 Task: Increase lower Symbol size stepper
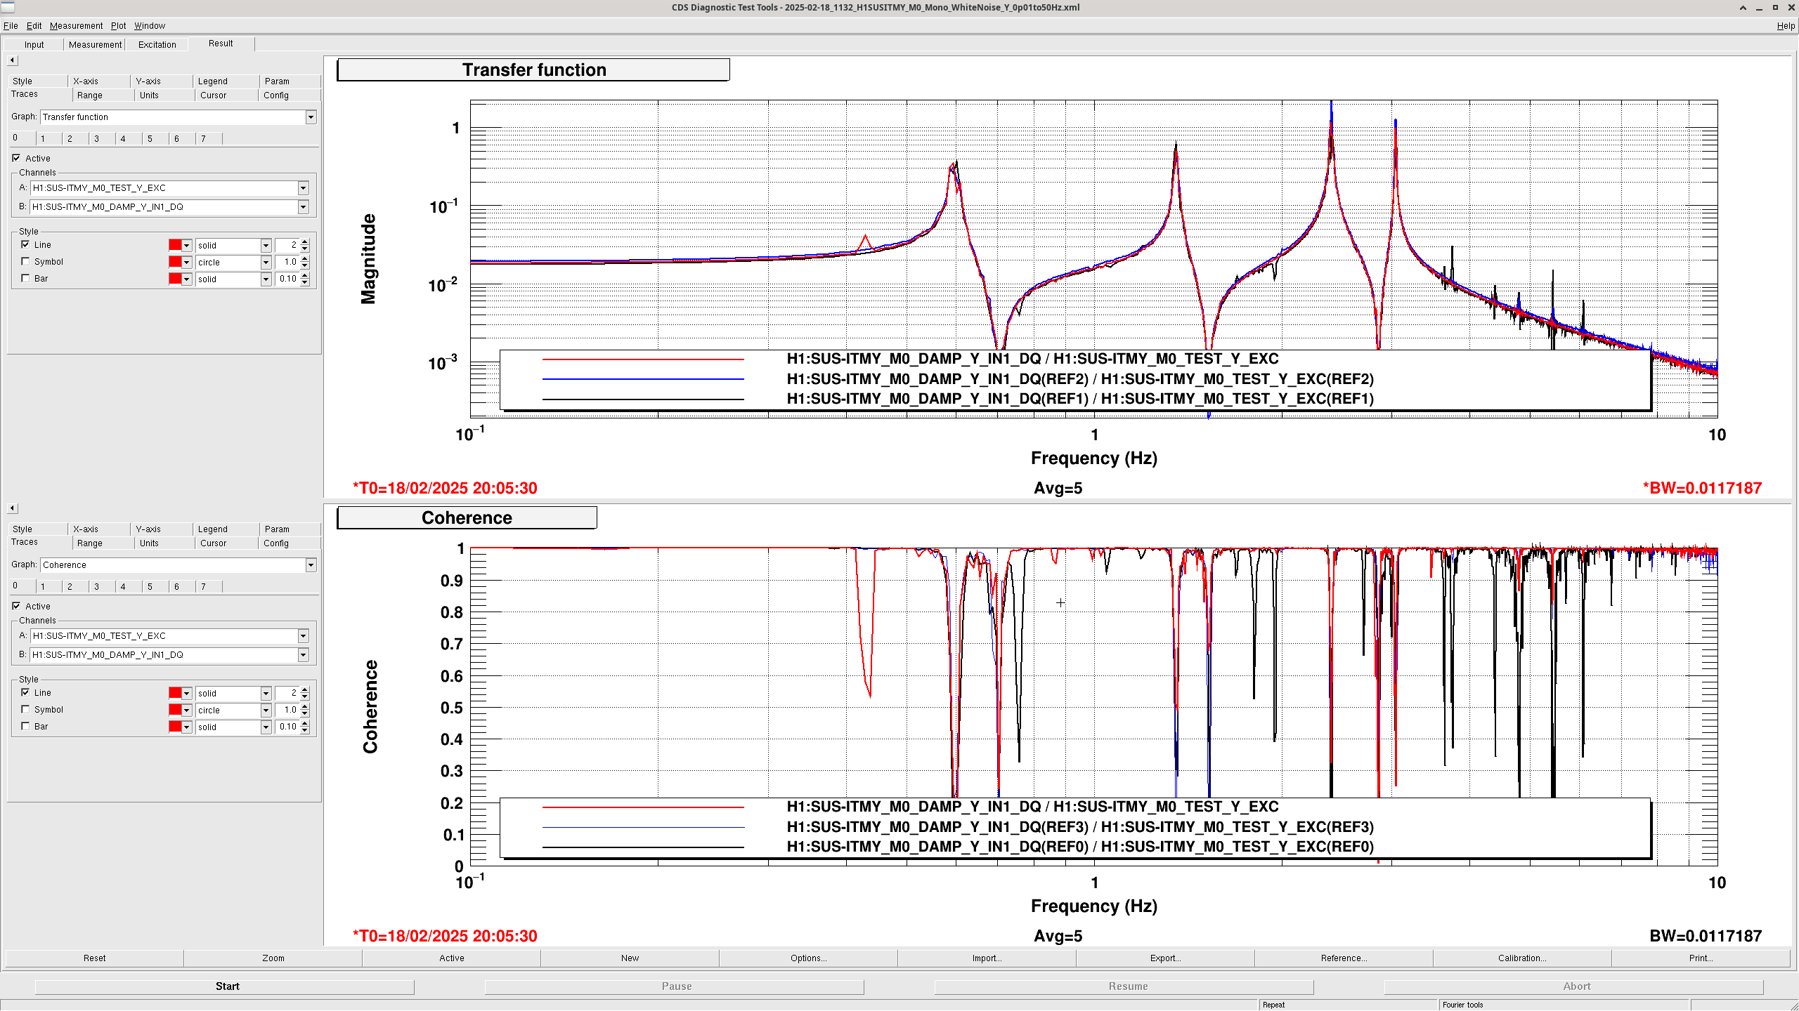pos(305,707)
